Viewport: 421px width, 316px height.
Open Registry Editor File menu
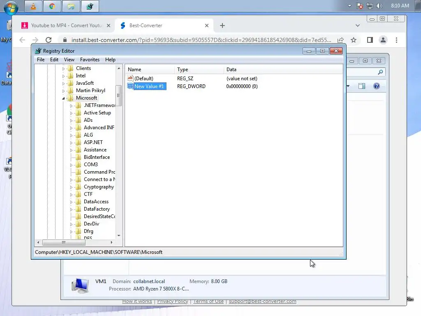pyautogui.click(x=41, y=60)
